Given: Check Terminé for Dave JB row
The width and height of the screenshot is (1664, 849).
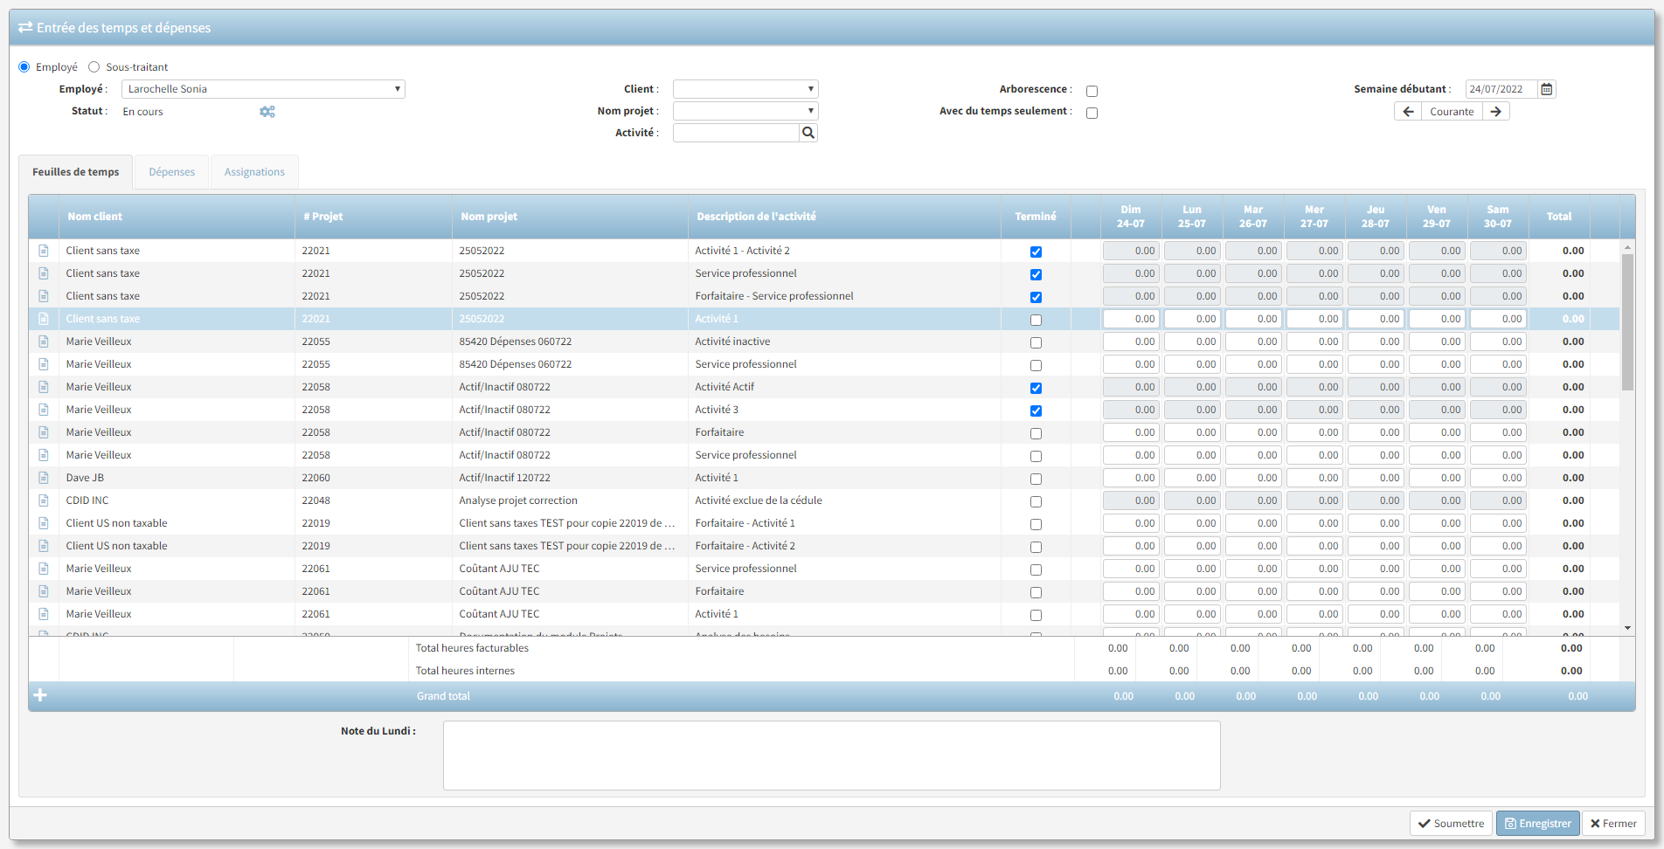Looking at the screenshot, I should pyautogui.click(x=1036, y=479).
